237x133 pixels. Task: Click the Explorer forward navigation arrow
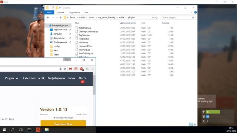coord(53,17)
